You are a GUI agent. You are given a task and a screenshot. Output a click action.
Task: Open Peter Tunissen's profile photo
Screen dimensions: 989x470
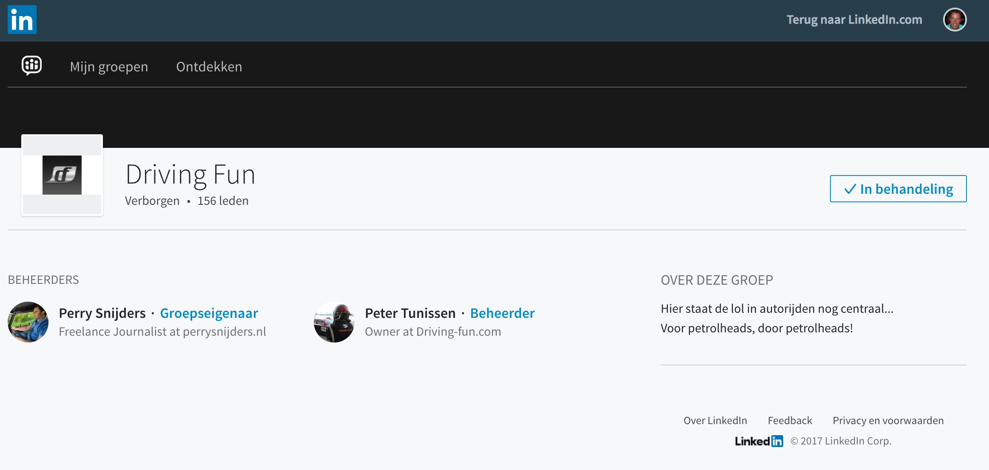[334, 322]
